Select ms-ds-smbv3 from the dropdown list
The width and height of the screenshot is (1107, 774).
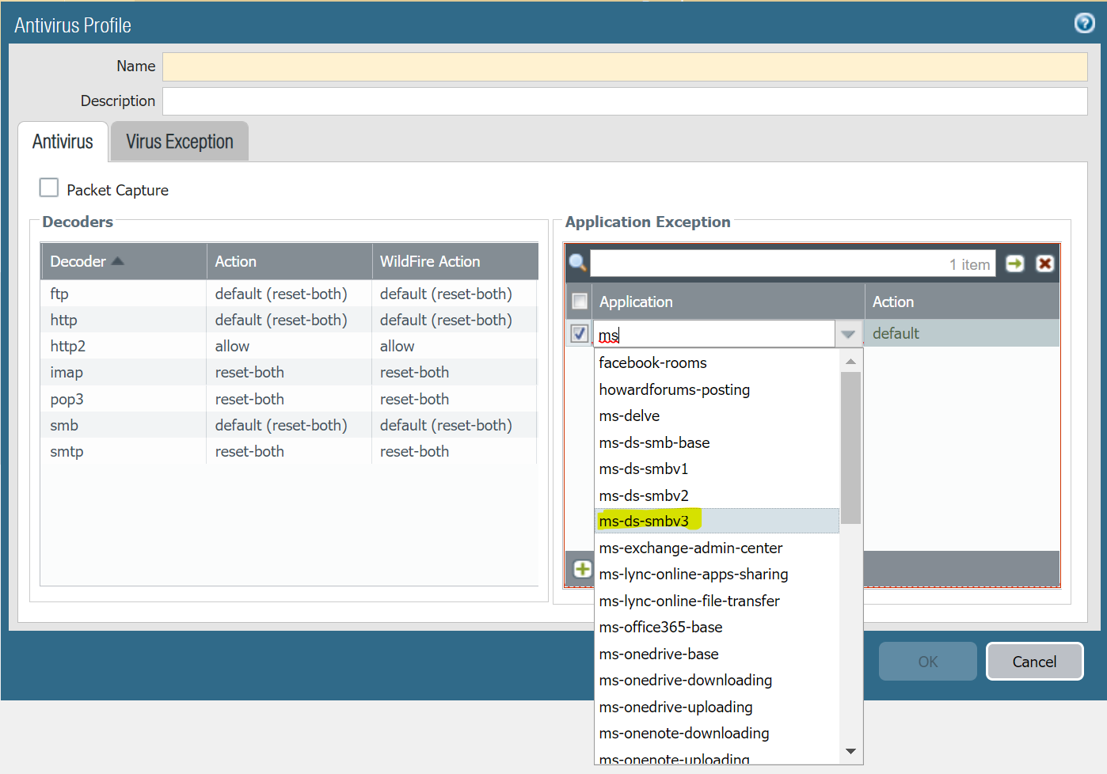pyautogui.click(x=644, y=522)
